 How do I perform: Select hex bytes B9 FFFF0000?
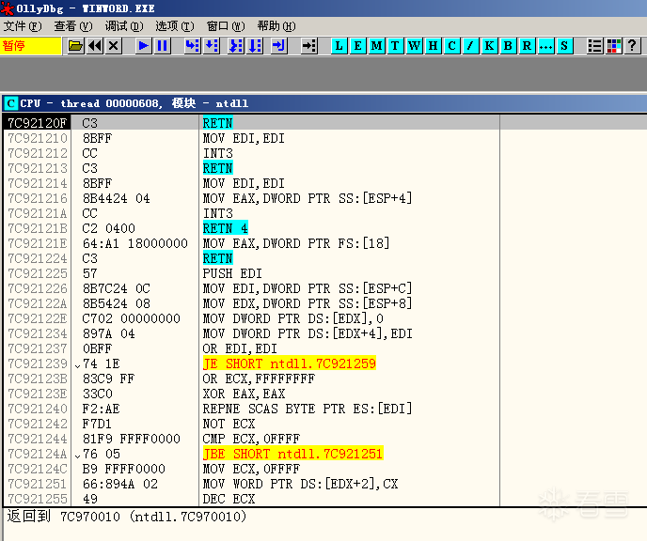(x=124, y=469)
